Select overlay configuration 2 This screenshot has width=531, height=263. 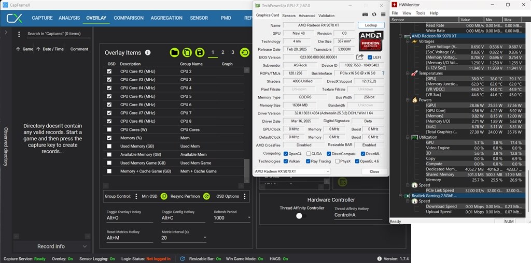point(223,52)
